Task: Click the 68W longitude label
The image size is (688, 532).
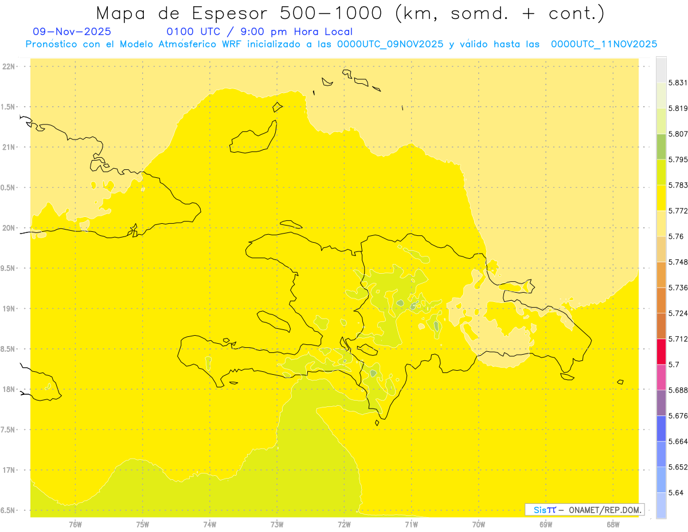Action: point(613,525)
